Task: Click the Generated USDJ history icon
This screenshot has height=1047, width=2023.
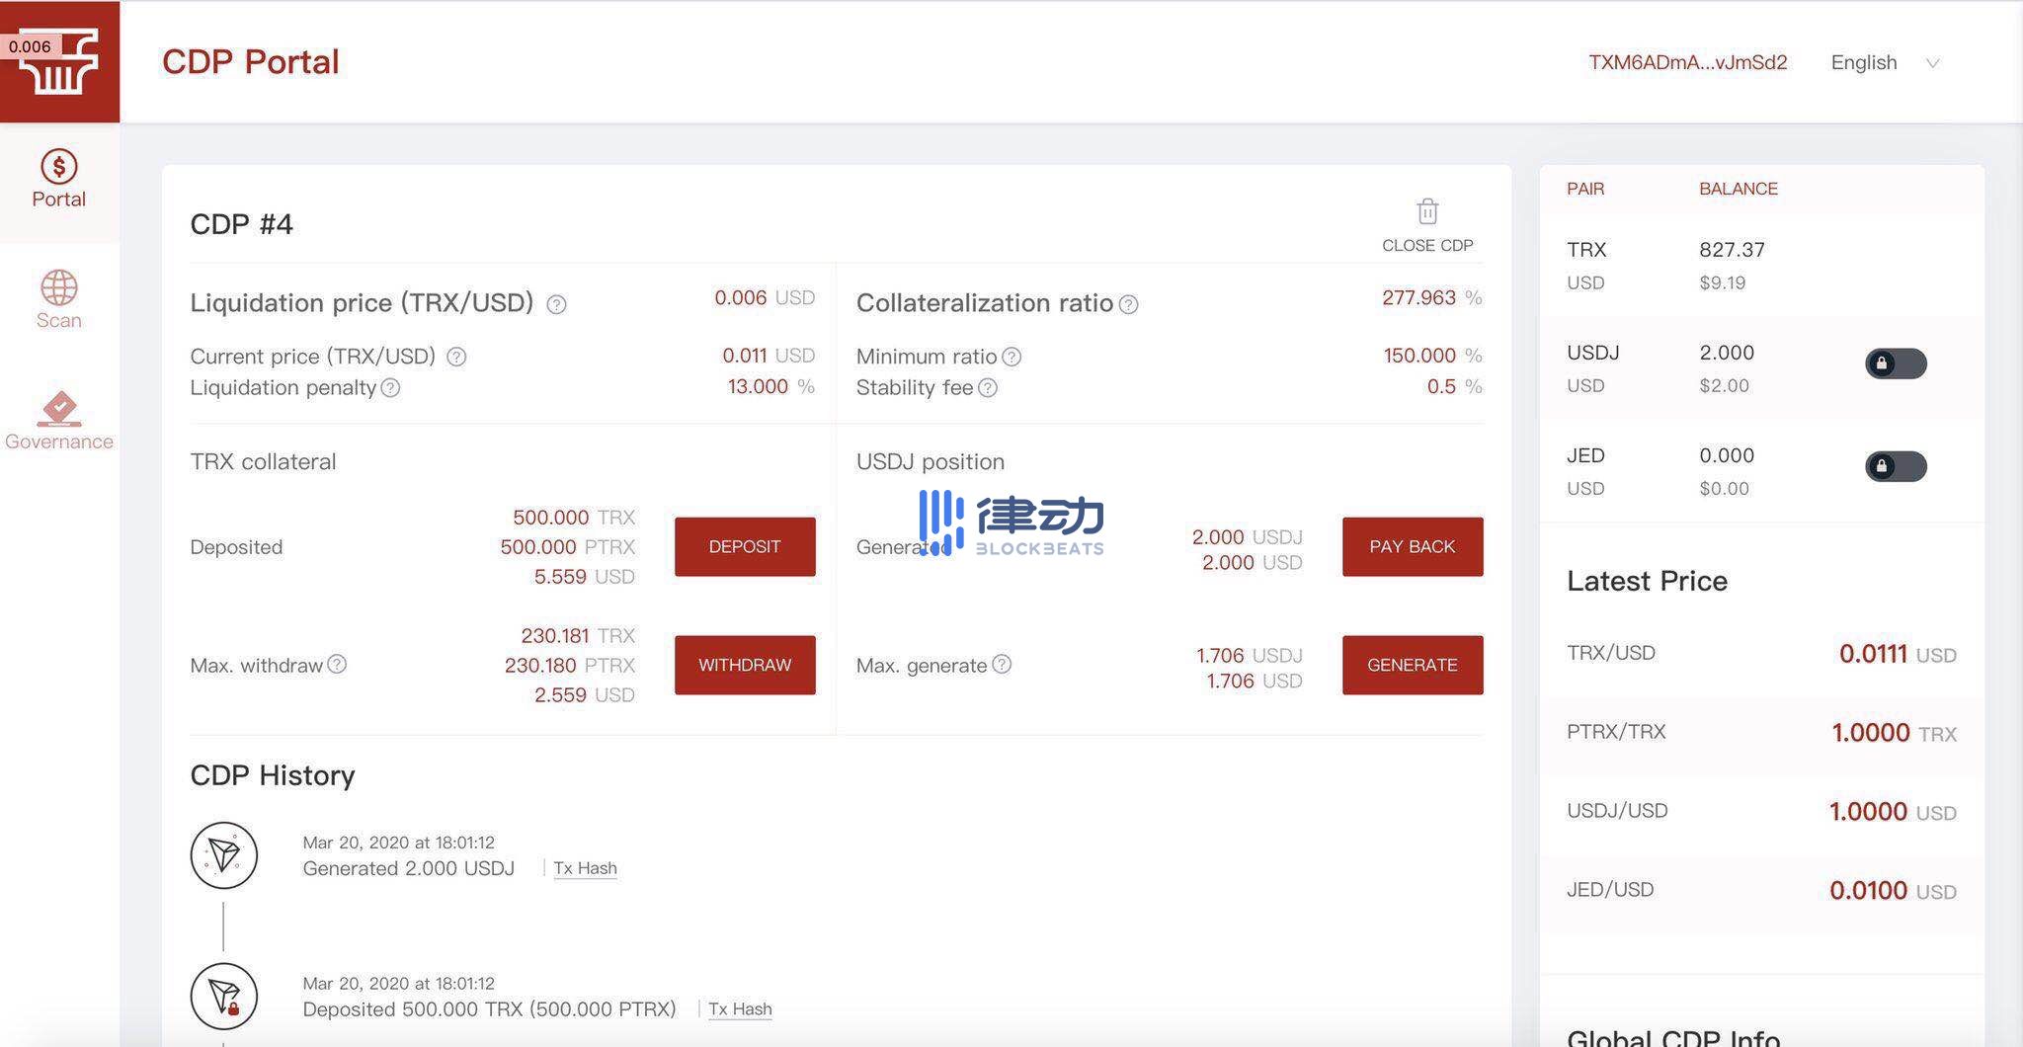Action: coord(224,855)
